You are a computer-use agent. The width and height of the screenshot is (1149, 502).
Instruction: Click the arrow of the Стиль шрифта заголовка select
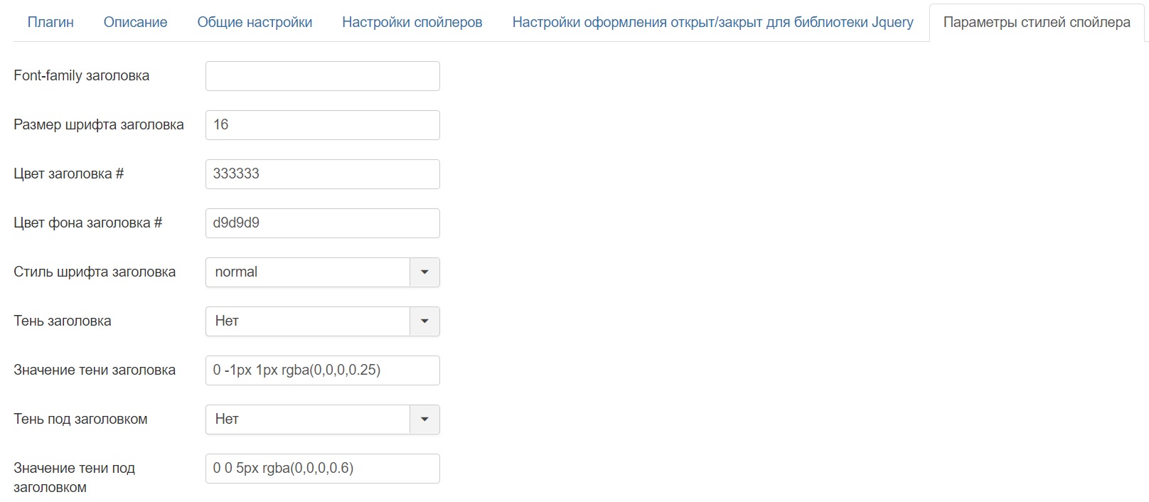[x=424, y=272]
